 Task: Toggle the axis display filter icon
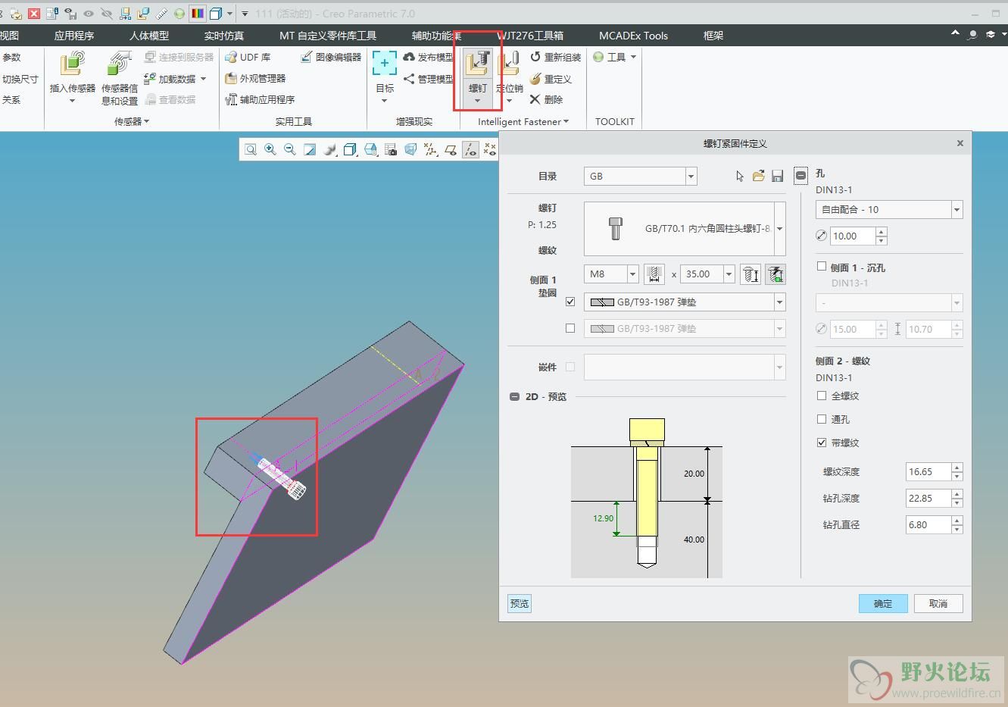[470, 149]
